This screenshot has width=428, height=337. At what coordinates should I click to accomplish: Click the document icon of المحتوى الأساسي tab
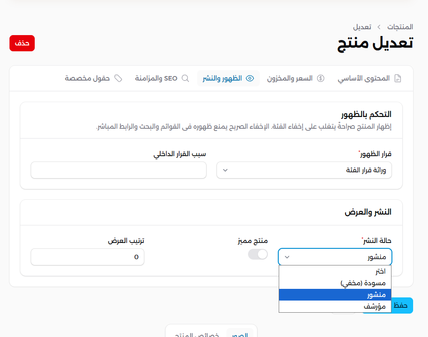pyautogui.click(x=398, y=78)
